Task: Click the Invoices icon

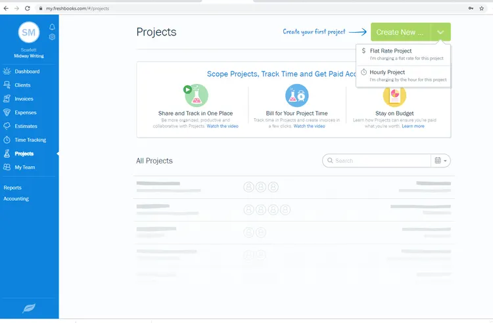Action: (x=7, y=99)
